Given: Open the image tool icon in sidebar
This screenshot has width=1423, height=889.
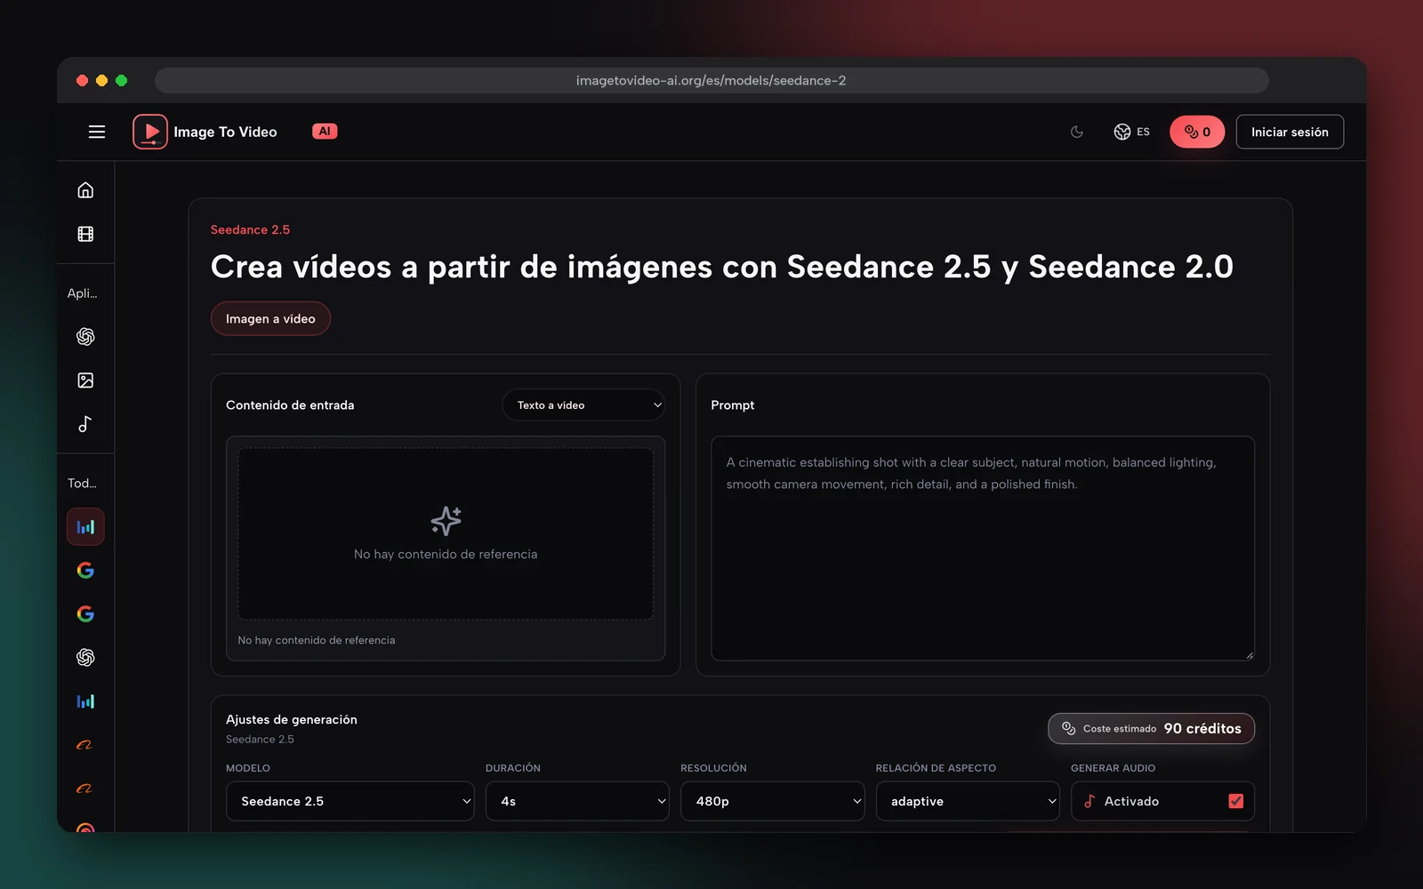Looking at the screenshot, I should (85, 380).
